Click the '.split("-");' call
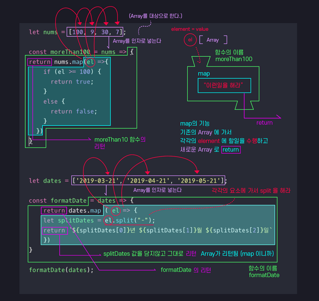Viewport: 319px width, 301px height. coord(134,220)
